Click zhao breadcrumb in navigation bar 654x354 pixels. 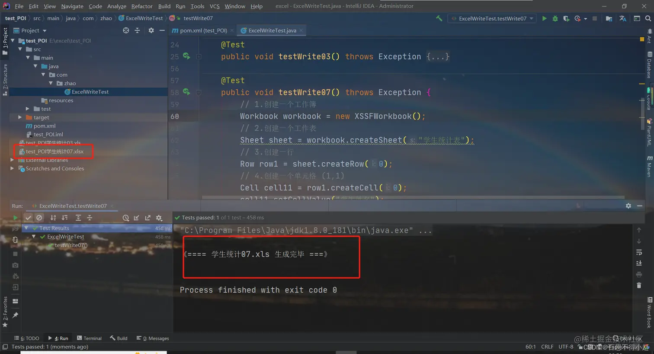pos(106,18)
